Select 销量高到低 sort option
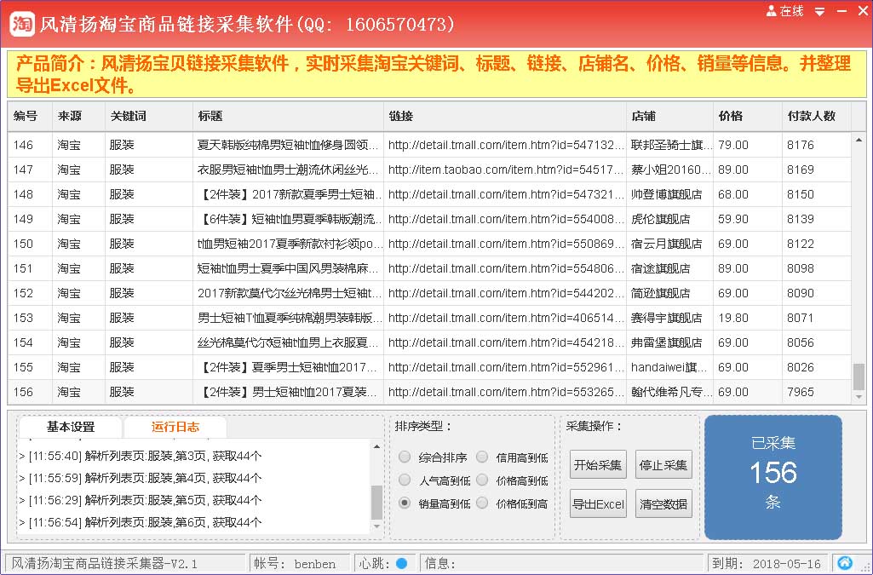 (405, 503)
